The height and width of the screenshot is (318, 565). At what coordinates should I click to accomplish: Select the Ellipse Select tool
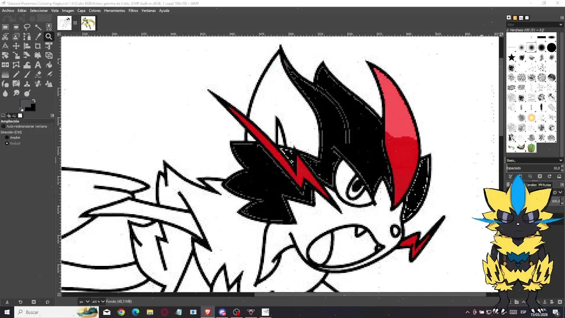16,27
